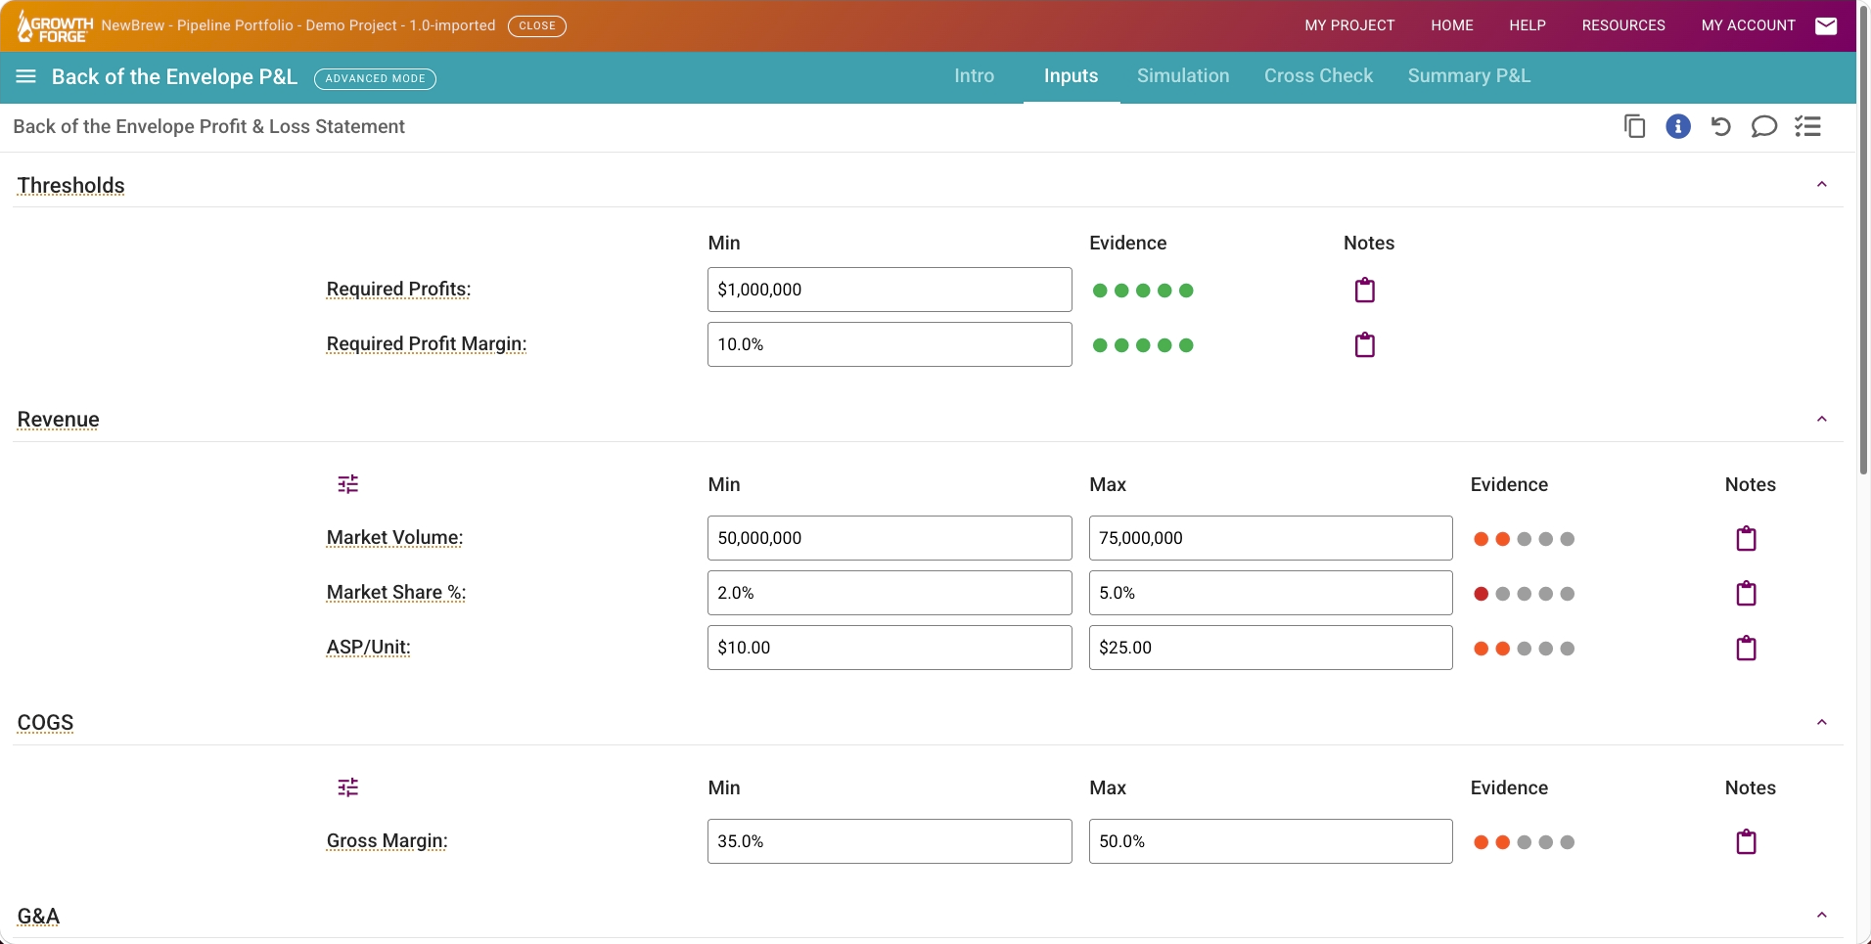Collapse the COGS section chevron
The image size is (1871, 944).
[x=1822, y=723]
